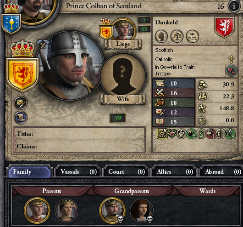Click the send letter diplomacy icon
The height and width of the screenshot is (227, 243).
pyautogui.click(x=21, y=103)
